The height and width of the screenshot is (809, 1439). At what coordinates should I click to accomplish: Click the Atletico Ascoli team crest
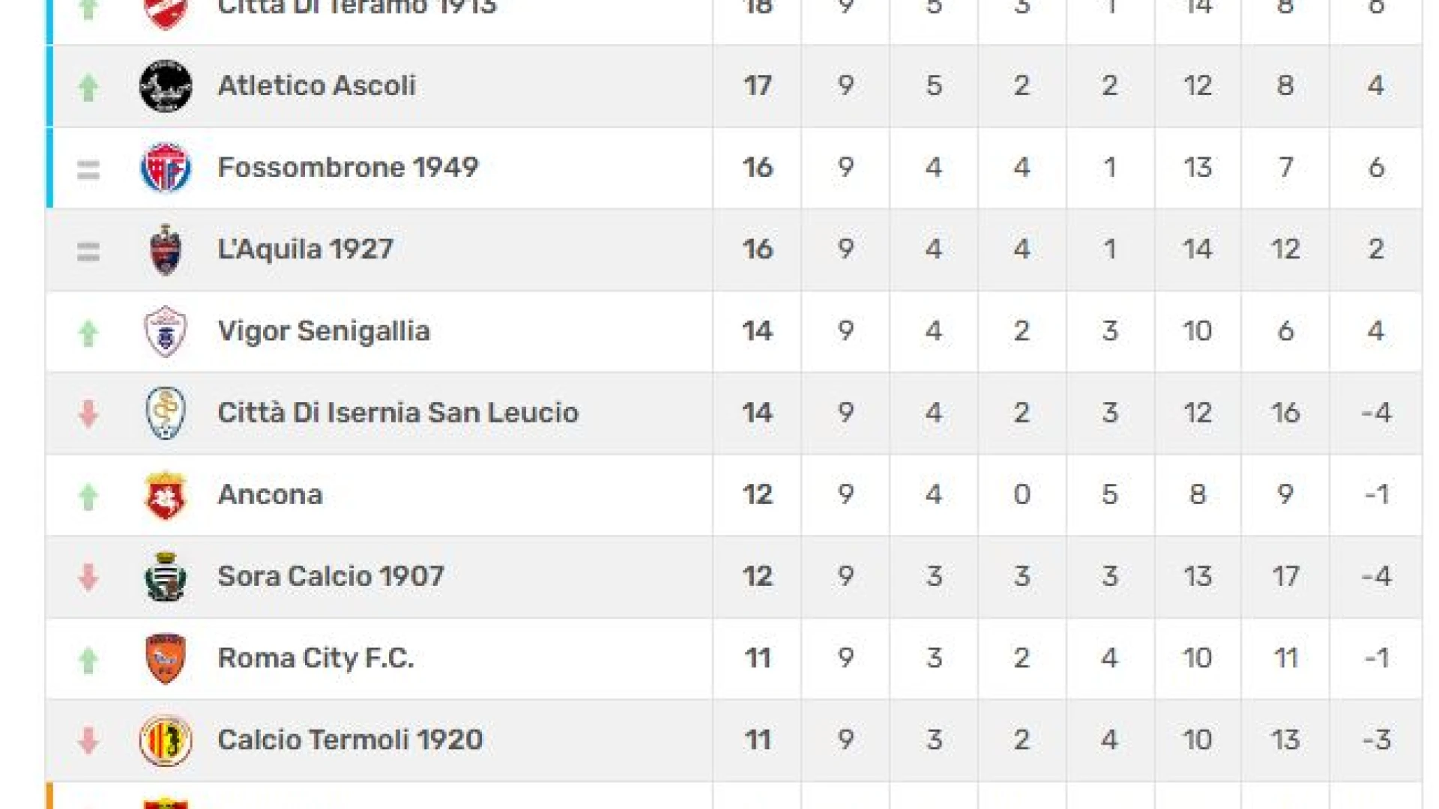coord(166,86)
